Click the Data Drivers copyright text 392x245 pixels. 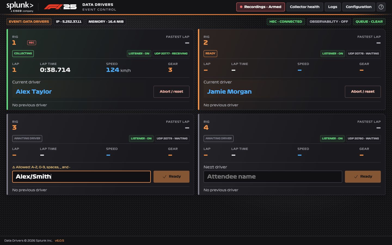coord(28,241)
